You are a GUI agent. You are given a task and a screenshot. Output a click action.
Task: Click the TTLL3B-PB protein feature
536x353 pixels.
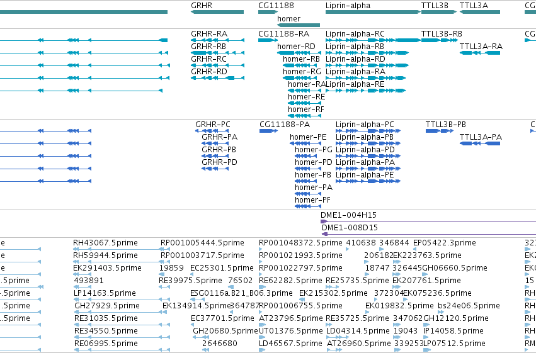(440, 131)
